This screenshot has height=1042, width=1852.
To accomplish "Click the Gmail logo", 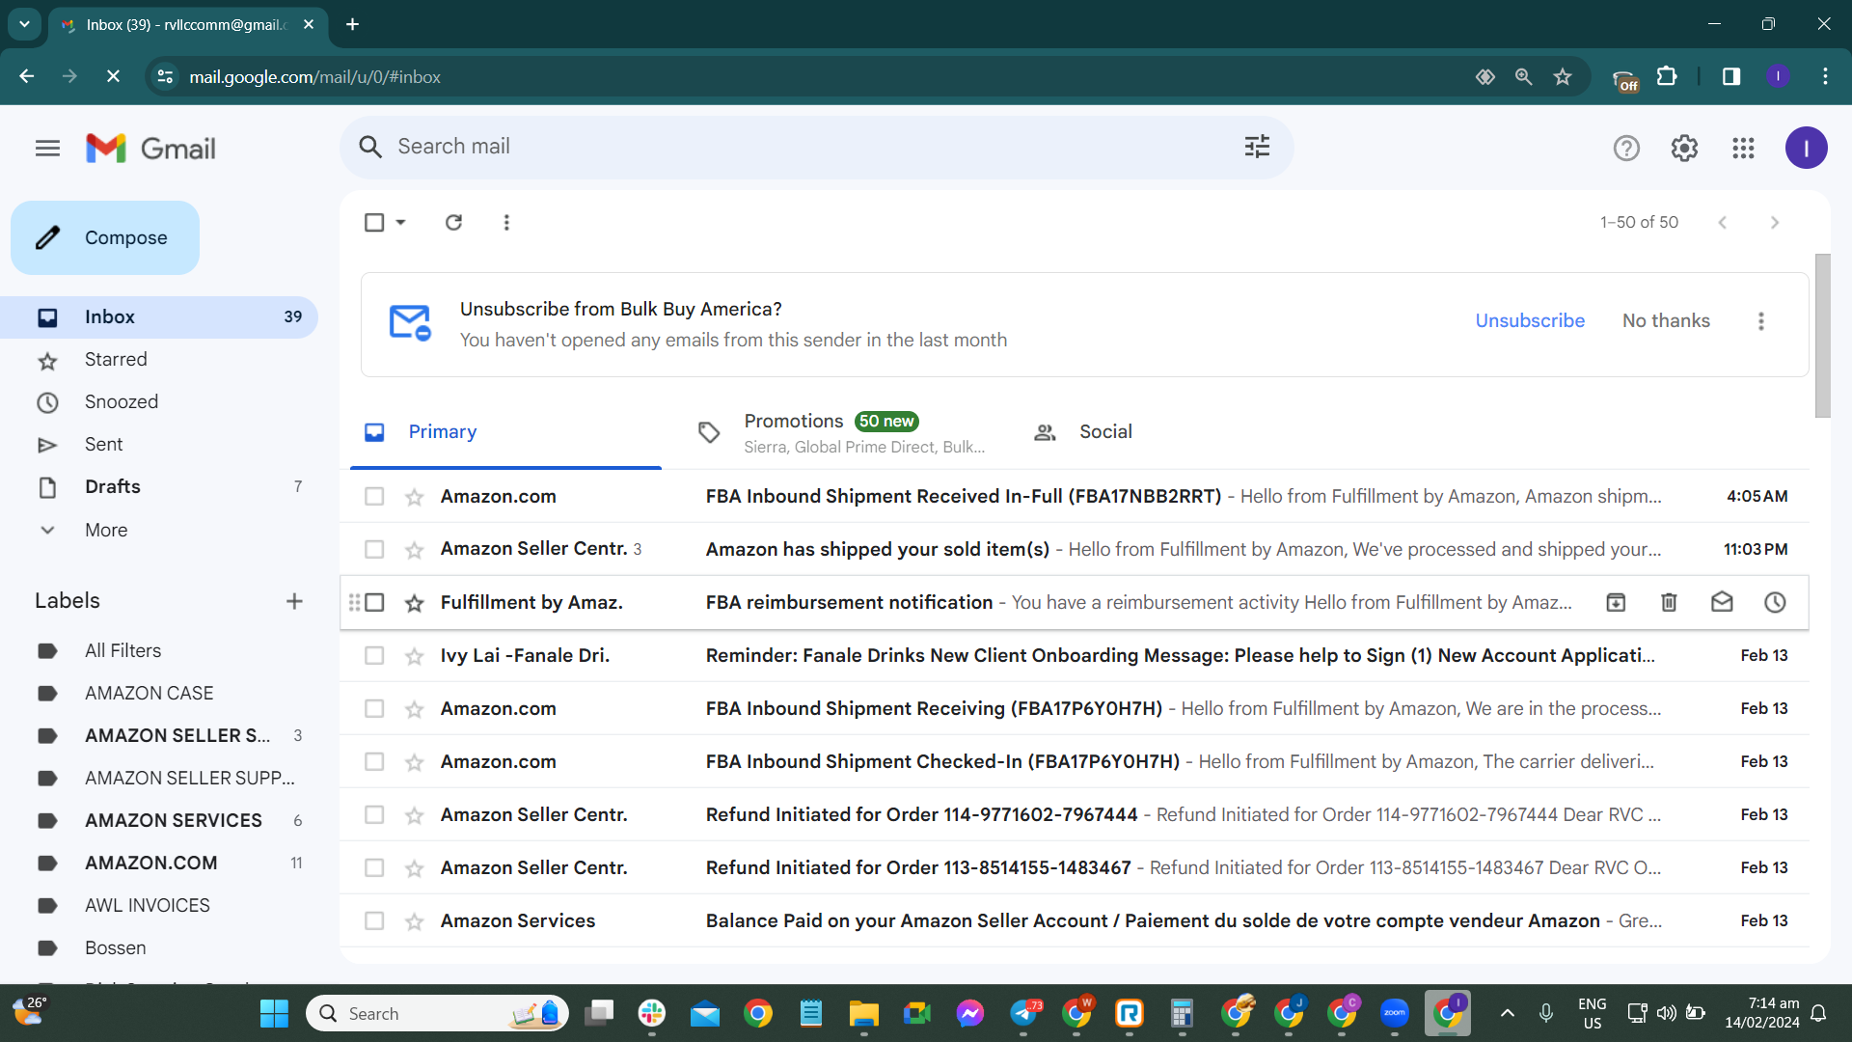I will pos(150,148).
